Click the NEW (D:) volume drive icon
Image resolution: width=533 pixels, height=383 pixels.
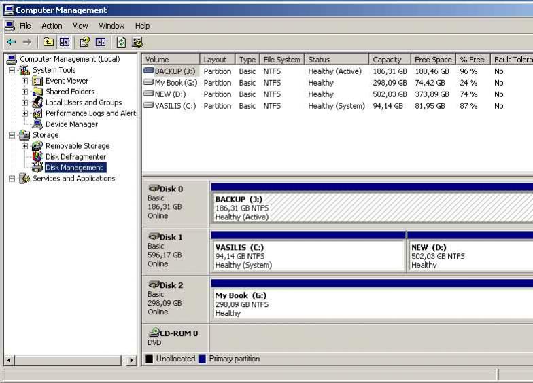pyautogui.click(x=148, y=94)
